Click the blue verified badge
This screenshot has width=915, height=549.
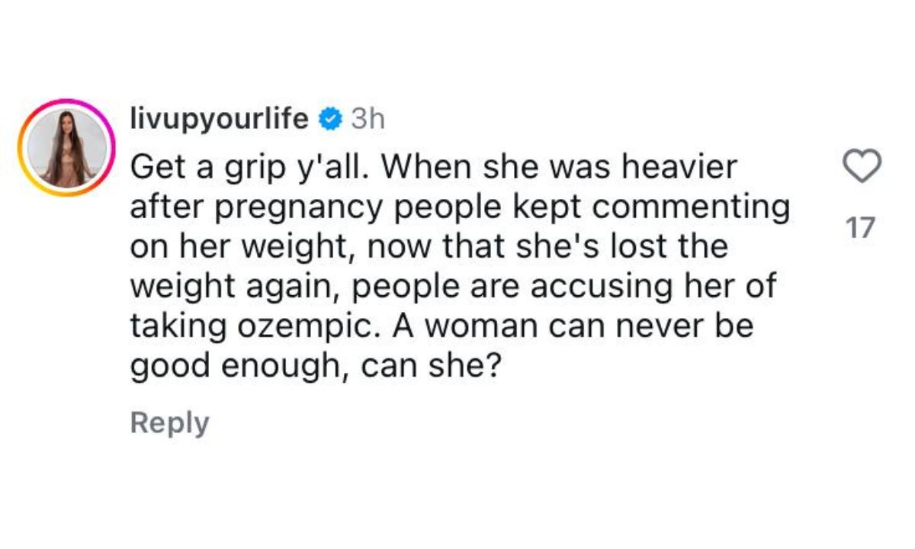tap(329, 120)
